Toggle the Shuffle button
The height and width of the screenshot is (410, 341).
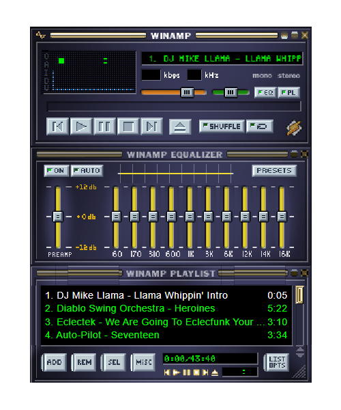click(222, 126)
